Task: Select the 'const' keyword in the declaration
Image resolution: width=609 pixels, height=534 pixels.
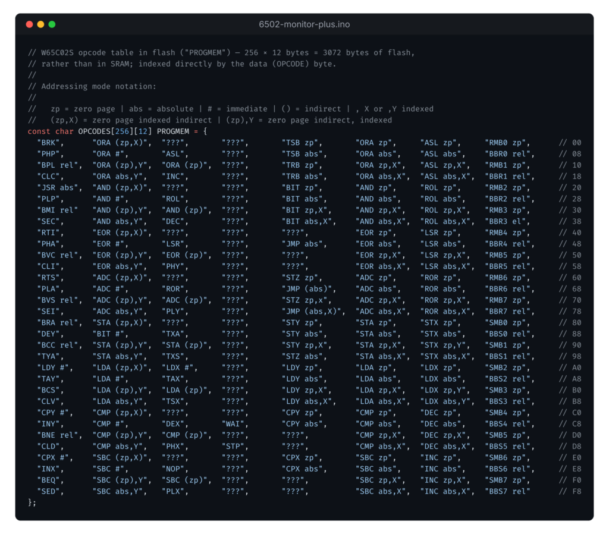Action: point(39,131)
